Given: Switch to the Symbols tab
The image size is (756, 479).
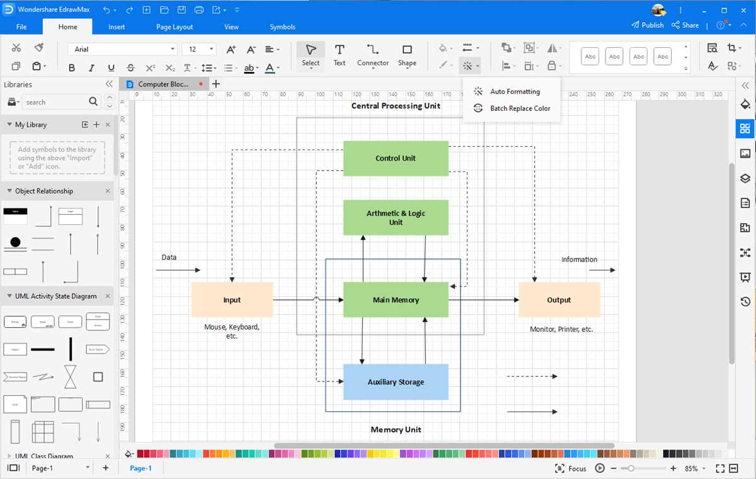Looking at the screenshot, I should (282, 26).
